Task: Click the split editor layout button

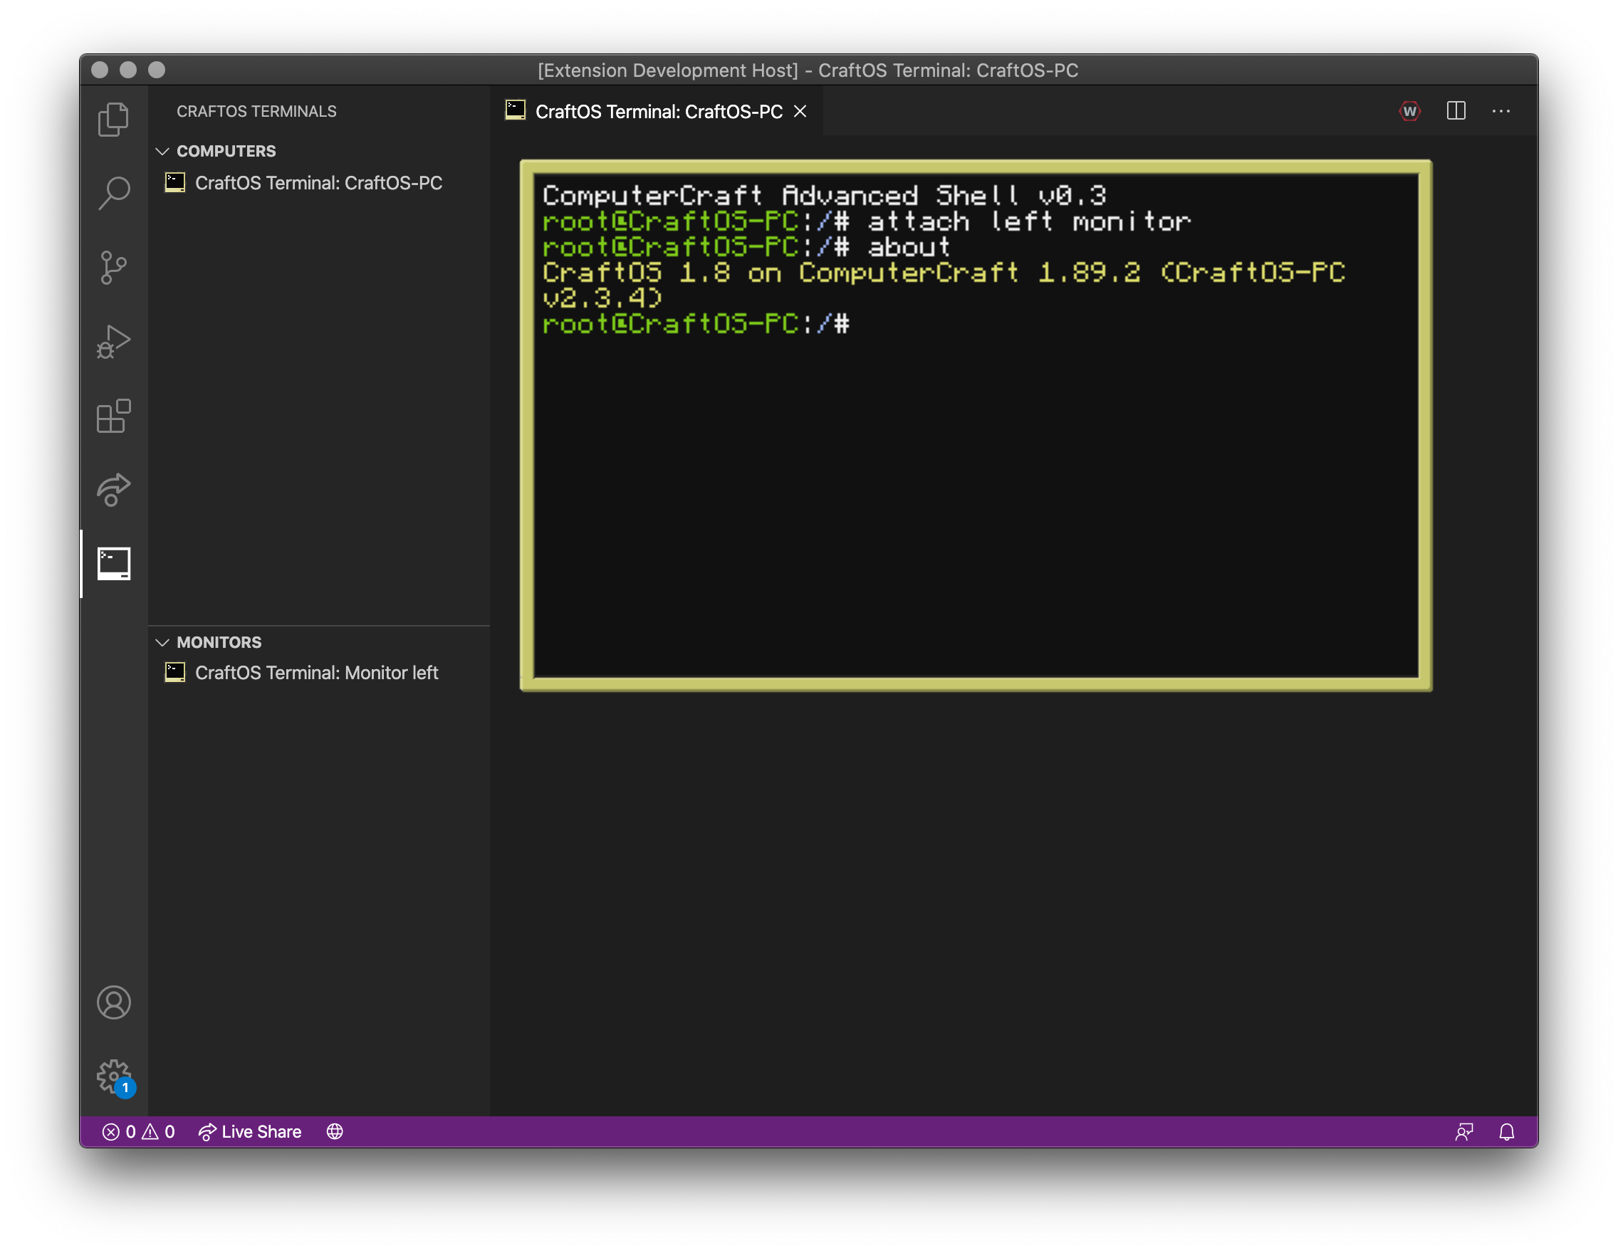Action: (1456, 112)
